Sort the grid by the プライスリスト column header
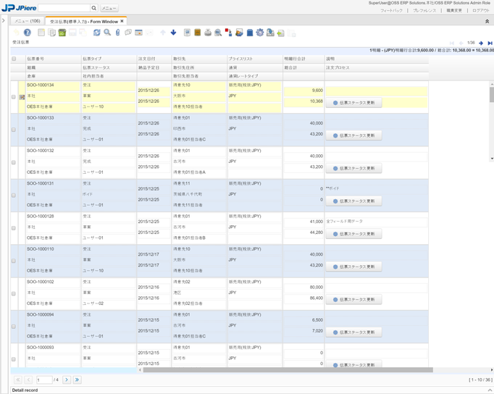 (x=254, y=59)
